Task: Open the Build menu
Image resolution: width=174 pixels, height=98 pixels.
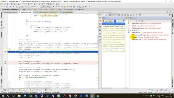Action: pos(36,4)
